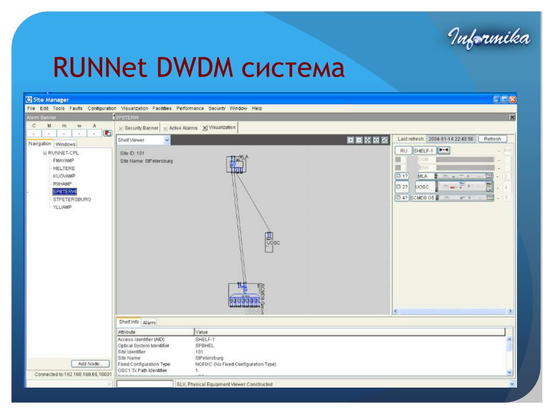This screenshot has height=414, width=552.
Task: Select the MLA node in the diagram
Action: (x=236, y=164)
